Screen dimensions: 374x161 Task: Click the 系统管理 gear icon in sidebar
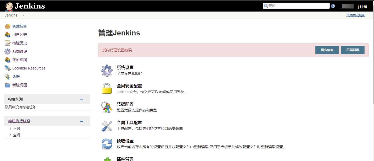click(x=8, y=51)
